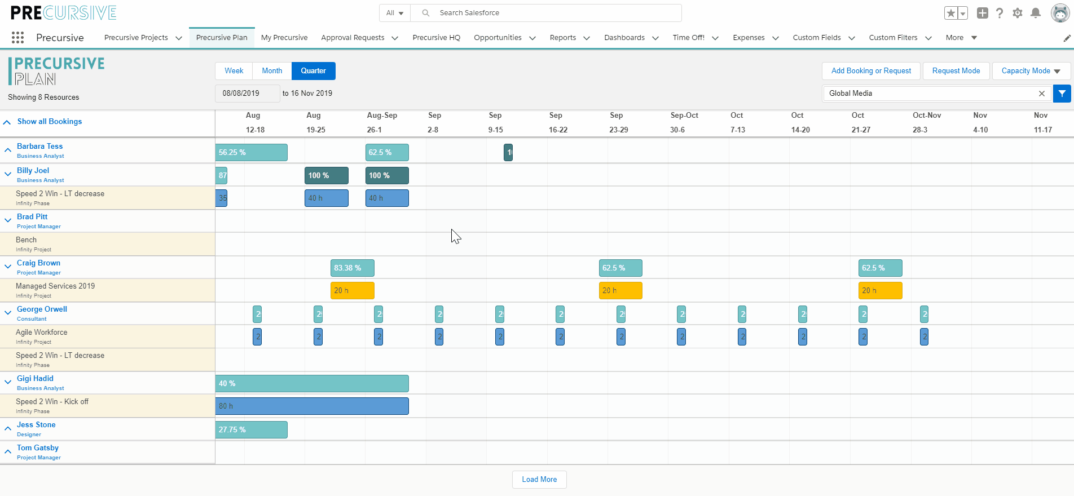
Task: Click Jess Stone 27.75 % capacity bar
Action: pyautogui.click(x=252, y=430)
